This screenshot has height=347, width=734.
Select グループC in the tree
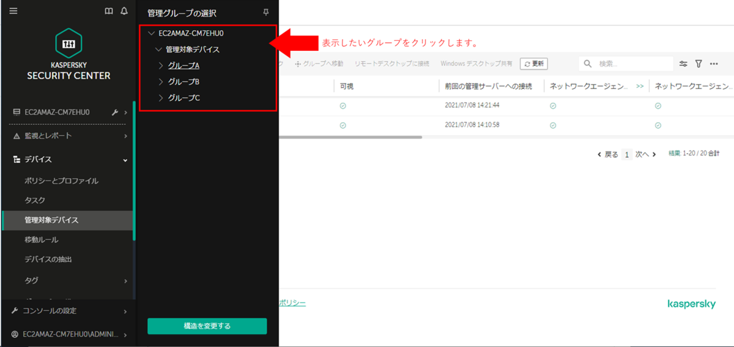[x=183, y=98]
